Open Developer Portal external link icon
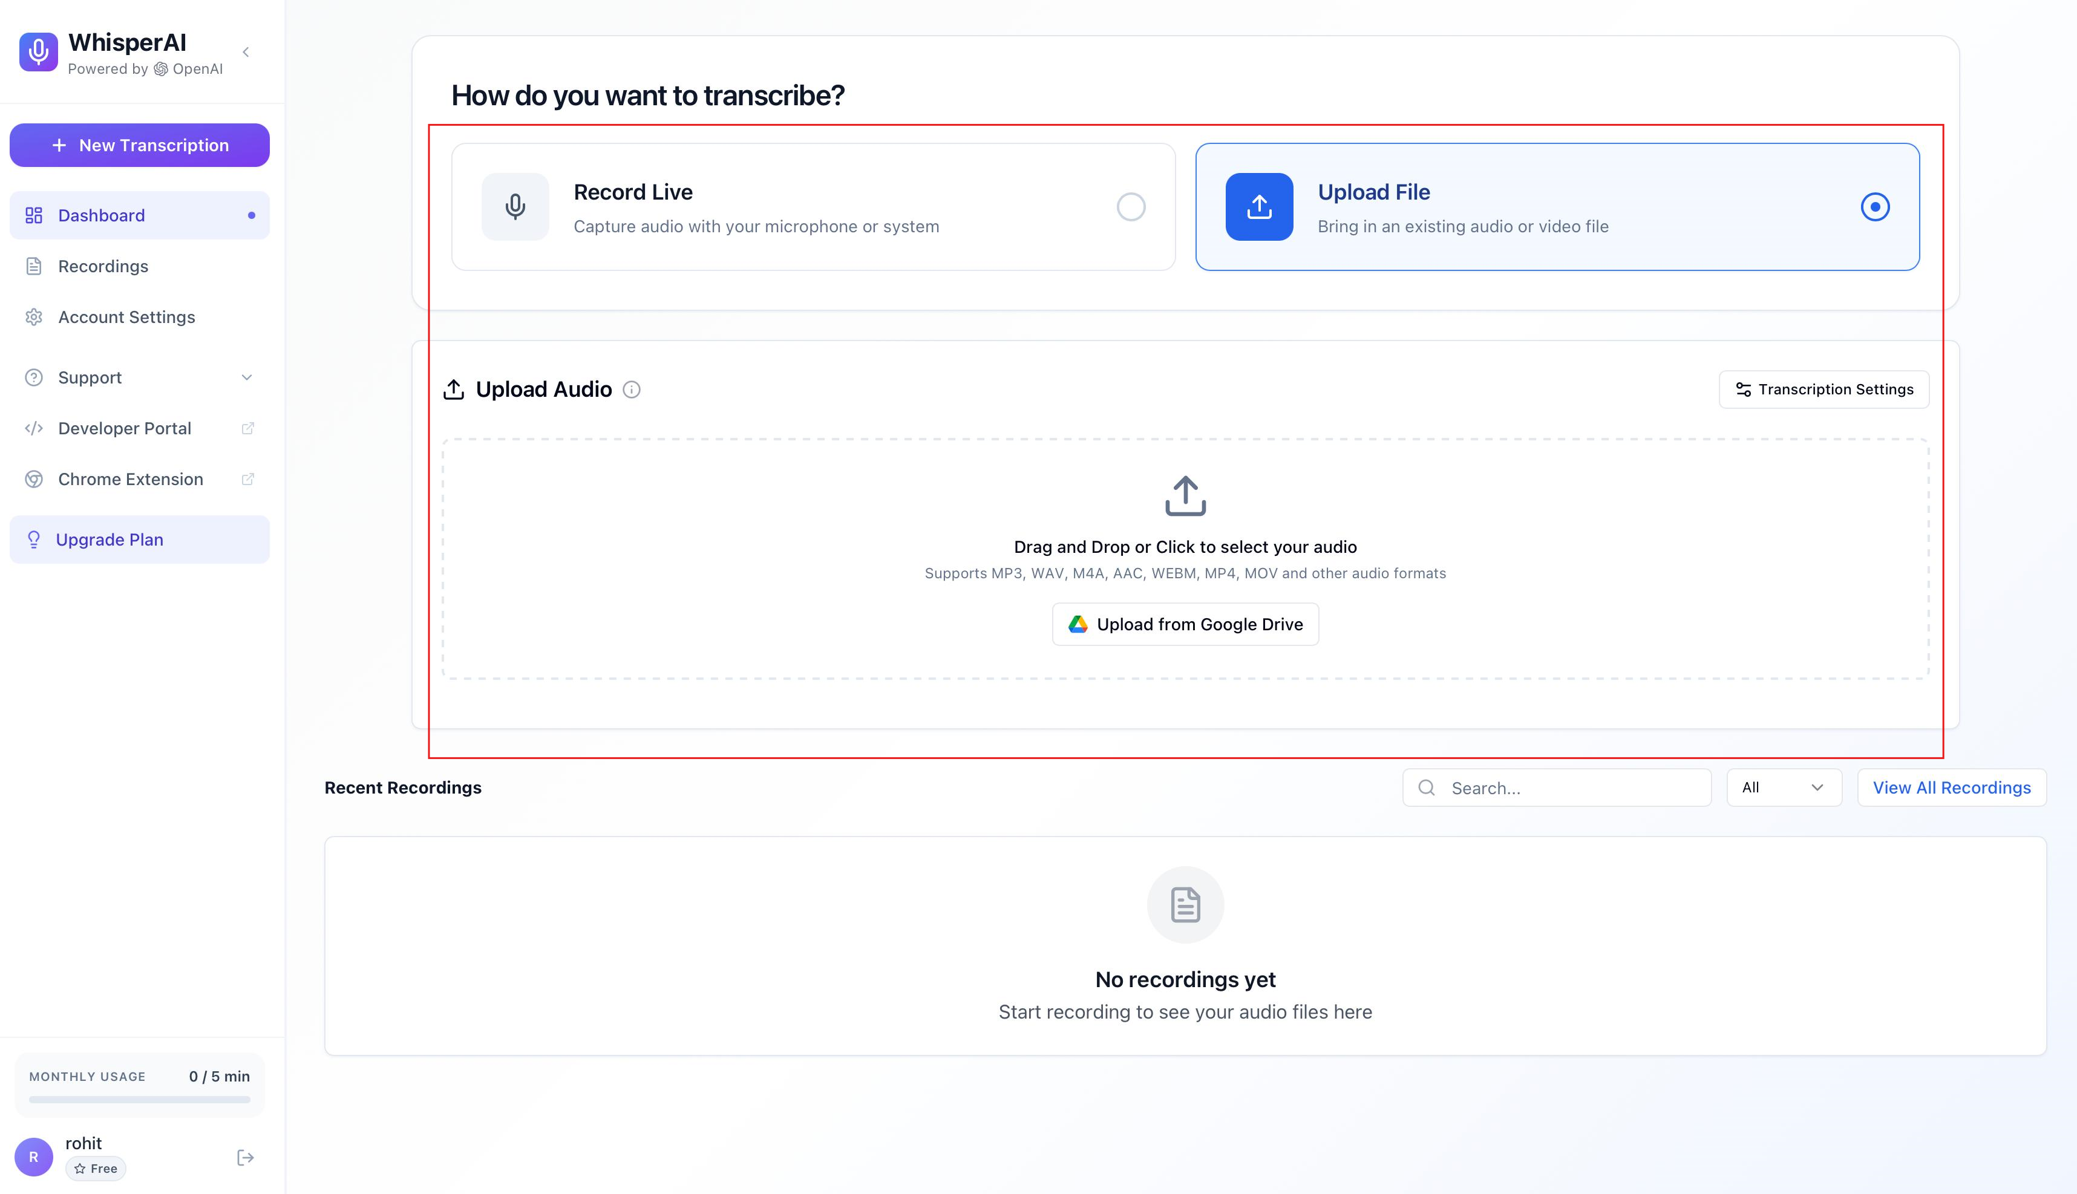The height and width of the screenshot is (1194, 2077). [247, 428]
